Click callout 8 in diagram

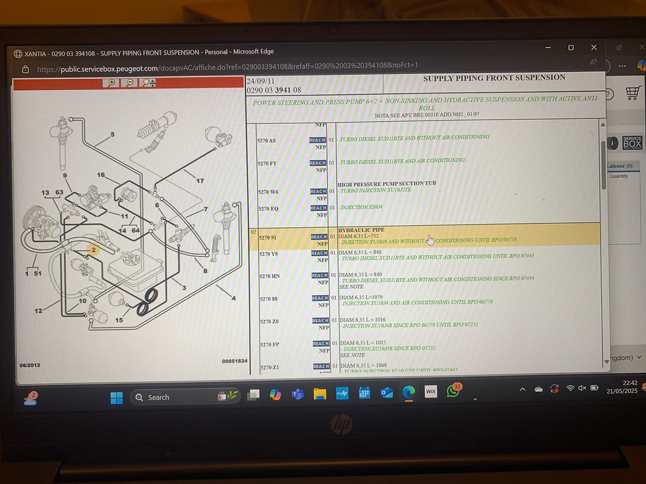205,271
